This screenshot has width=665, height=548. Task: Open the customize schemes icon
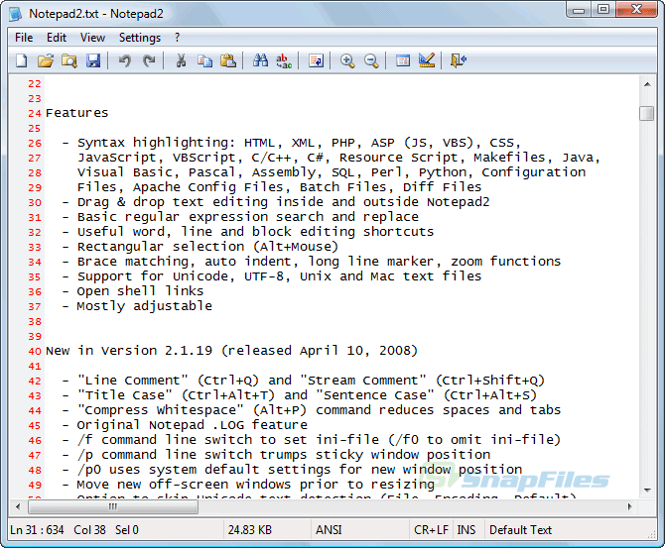point(427,60)
